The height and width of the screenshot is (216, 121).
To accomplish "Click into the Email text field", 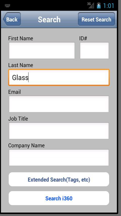I will pyautogui.click(x=59, y=104).
